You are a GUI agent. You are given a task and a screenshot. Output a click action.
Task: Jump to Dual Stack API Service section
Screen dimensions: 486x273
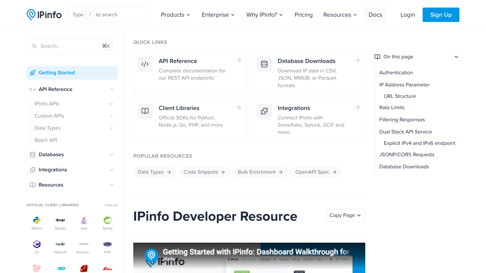coord(405,132)
